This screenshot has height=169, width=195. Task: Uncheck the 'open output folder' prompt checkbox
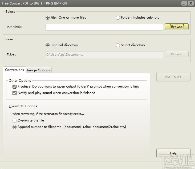(x=14, y=86)
